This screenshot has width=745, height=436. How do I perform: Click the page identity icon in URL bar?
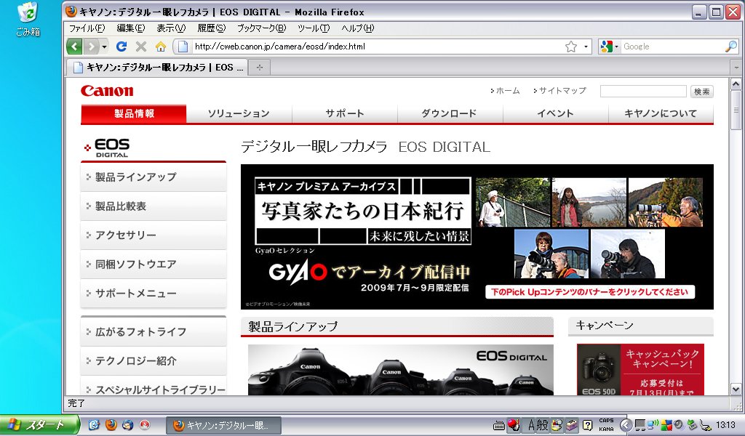click(x=183, y=47)
